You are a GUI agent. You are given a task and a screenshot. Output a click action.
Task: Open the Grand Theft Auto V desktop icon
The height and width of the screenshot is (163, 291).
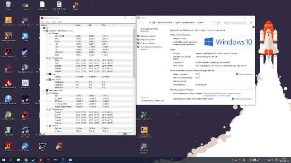point(144,116)
